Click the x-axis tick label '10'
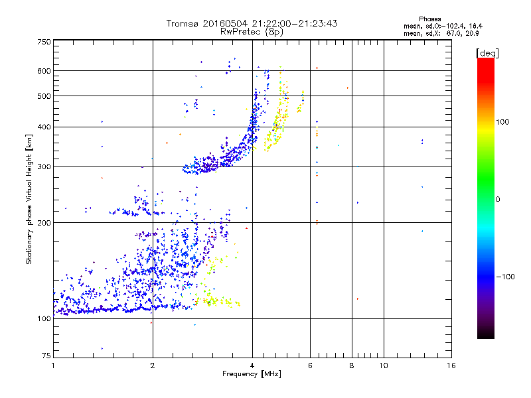Screen dimensions: 531x398 (x=384, y=365)
